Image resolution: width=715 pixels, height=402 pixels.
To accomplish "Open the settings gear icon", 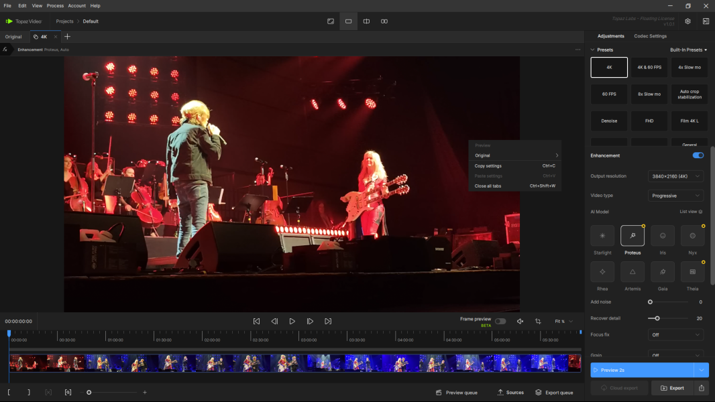I will [687, 21].
